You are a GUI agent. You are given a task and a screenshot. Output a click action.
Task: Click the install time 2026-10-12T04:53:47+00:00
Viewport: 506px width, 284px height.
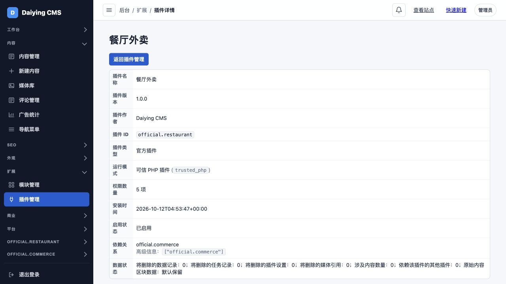point(172,209)
